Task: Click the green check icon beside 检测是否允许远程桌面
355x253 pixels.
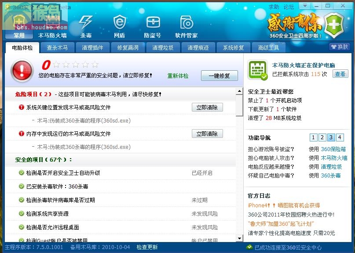Action: 22,227
